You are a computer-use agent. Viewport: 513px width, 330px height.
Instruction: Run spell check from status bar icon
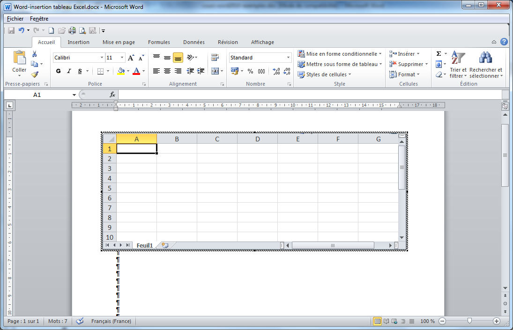(x=80, y=321)
